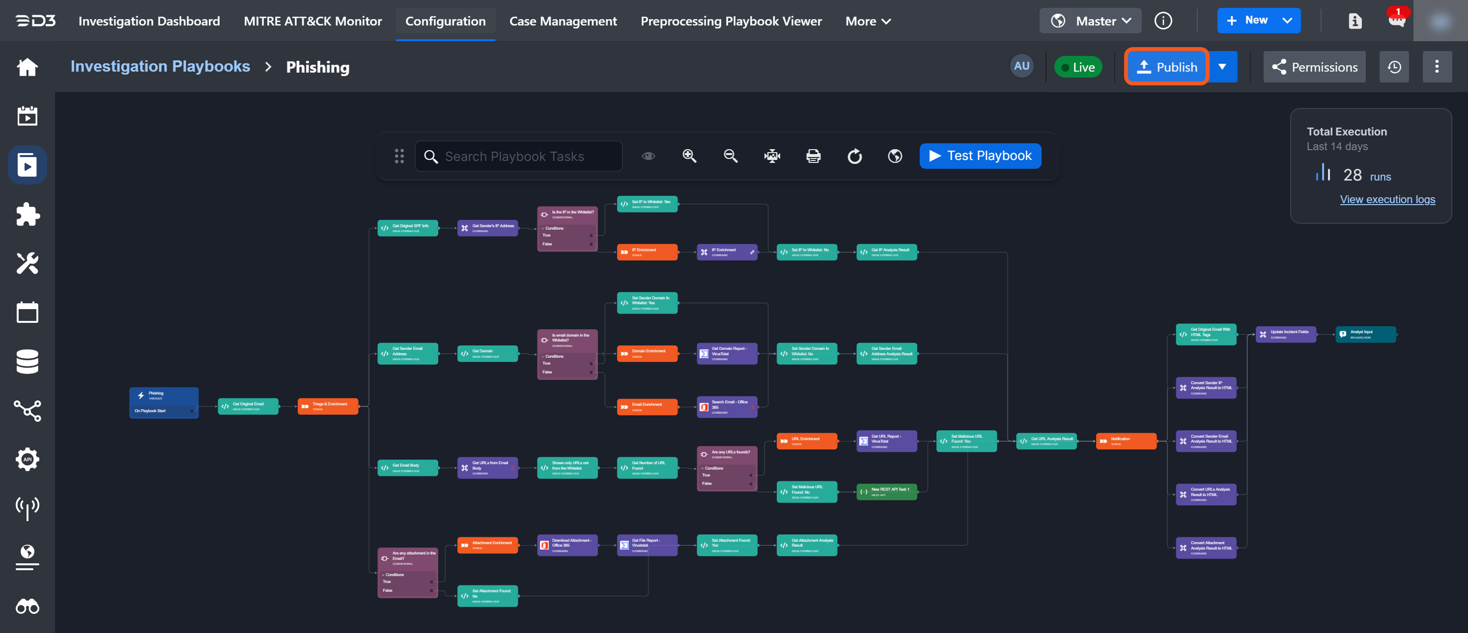Open the version history clock icon
This screenshot has width=1468, height=633.
[x=1394, y=67]
